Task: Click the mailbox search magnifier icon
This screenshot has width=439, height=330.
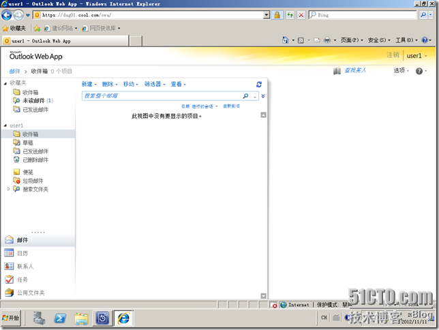Action: [245, 96]
